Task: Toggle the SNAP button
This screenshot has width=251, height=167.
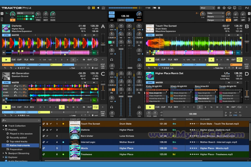Action: point(112,13)
